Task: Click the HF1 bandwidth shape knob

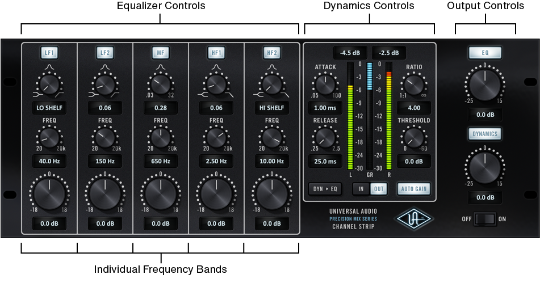Action: click(216, 85)
